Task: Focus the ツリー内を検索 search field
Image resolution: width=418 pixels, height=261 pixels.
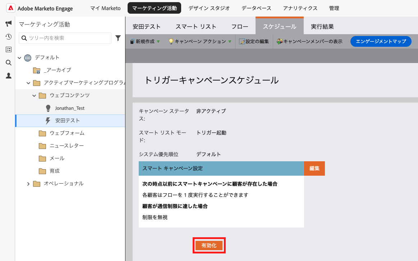Action: click(x=65, y=38)
